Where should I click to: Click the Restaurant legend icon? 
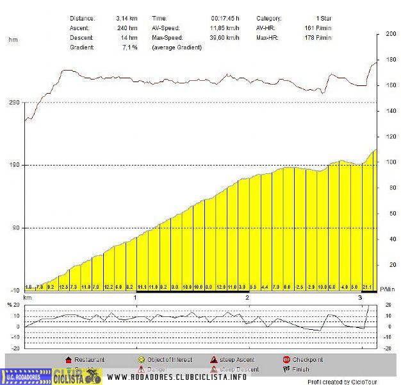[69, 360]
